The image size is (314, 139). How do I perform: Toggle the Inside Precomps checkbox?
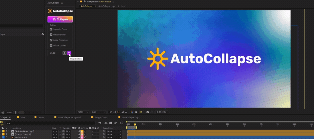51,40
